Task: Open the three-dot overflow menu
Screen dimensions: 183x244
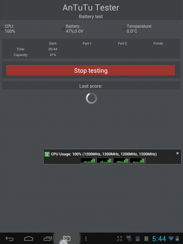Action: pyautogui.click(x=86, y=239)
